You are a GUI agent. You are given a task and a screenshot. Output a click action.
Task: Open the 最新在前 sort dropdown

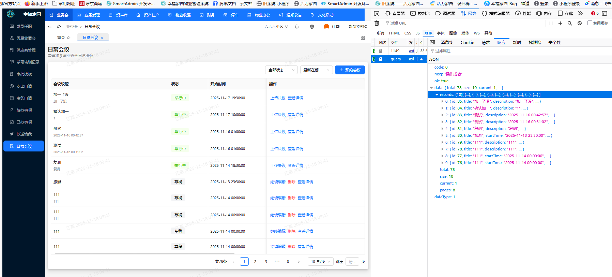pyautogui.click(x=316, y=70)
